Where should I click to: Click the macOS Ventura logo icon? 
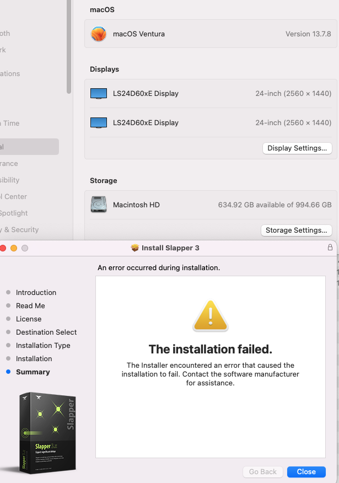(x=99, y=34)
